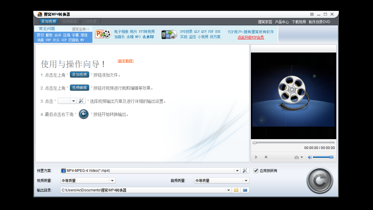Take snapshot with camera icon
This screenshot has height=210, width=373.
pyautogui.click(x=297, y=157)
